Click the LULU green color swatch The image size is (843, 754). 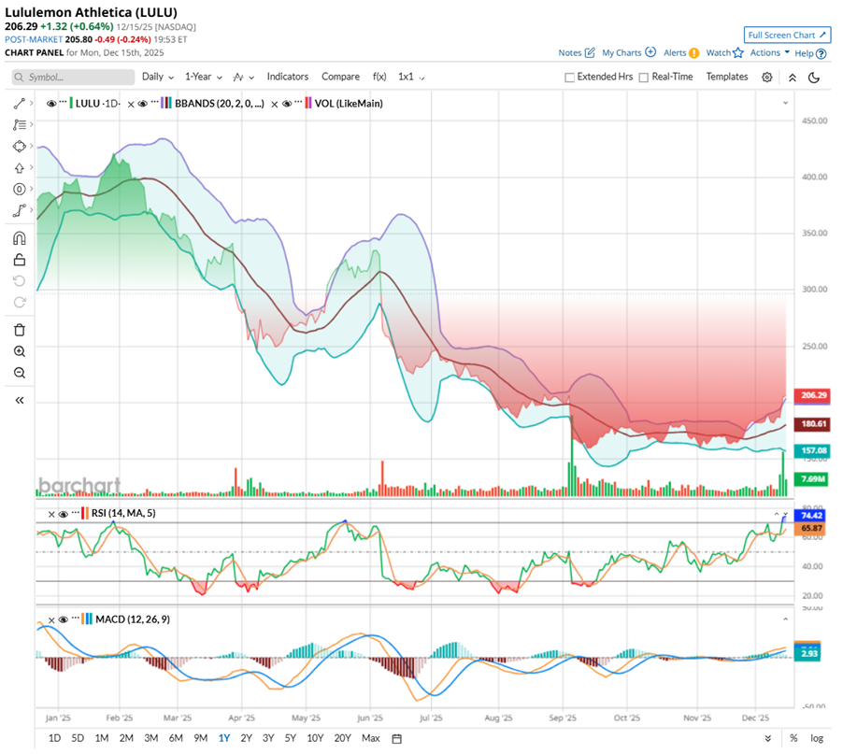(x=71, y=103)
